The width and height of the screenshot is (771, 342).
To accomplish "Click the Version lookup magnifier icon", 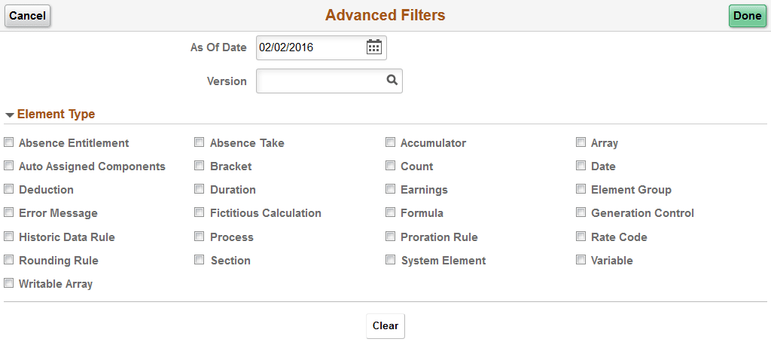I will pos(392,81).
